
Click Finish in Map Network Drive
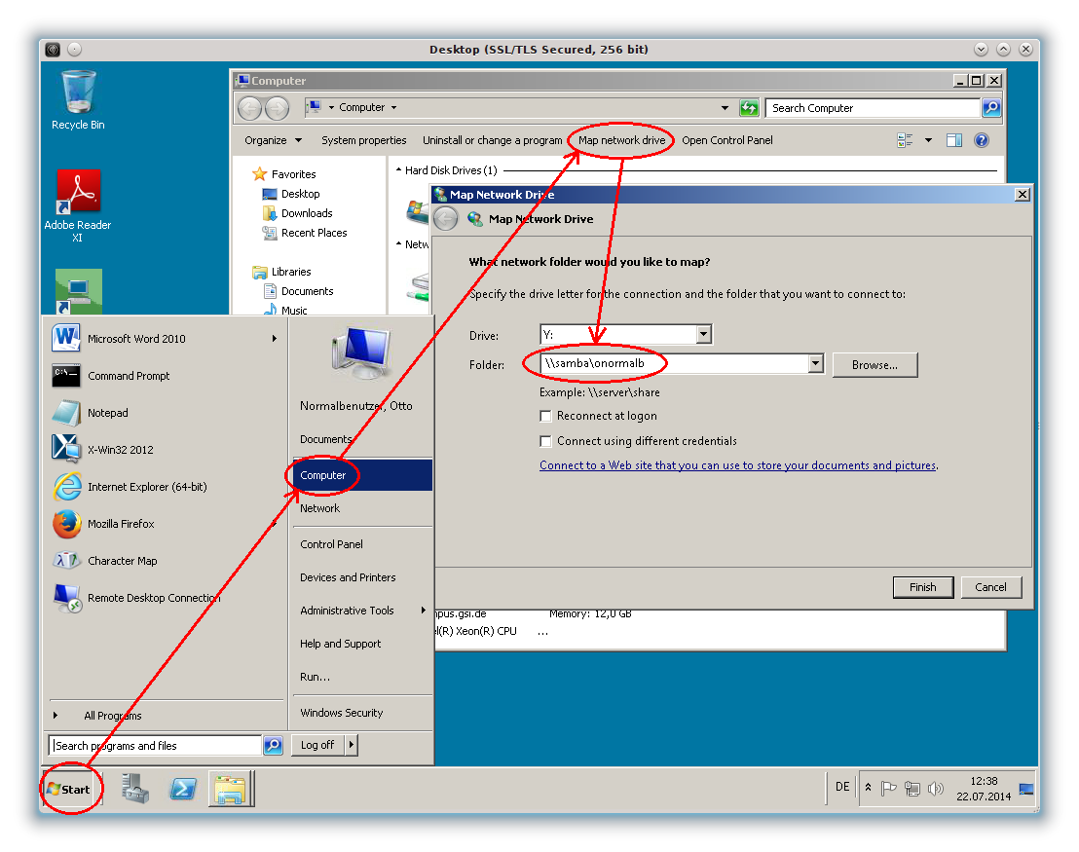click(x=923, y=587)
